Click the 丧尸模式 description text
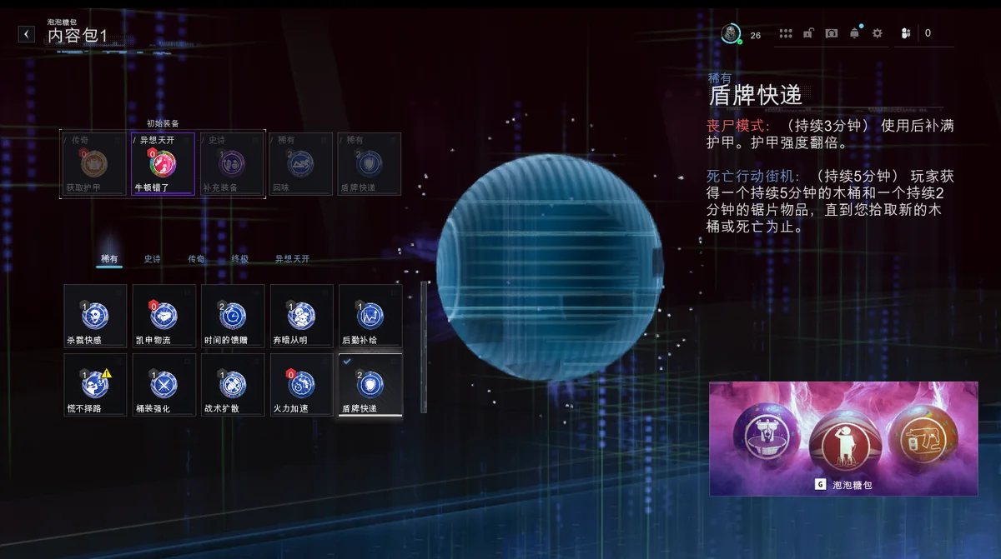 coord(830,135)
